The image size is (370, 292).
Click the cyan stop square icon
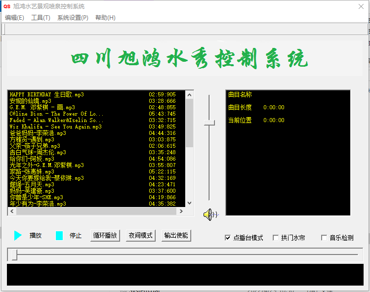59,236
